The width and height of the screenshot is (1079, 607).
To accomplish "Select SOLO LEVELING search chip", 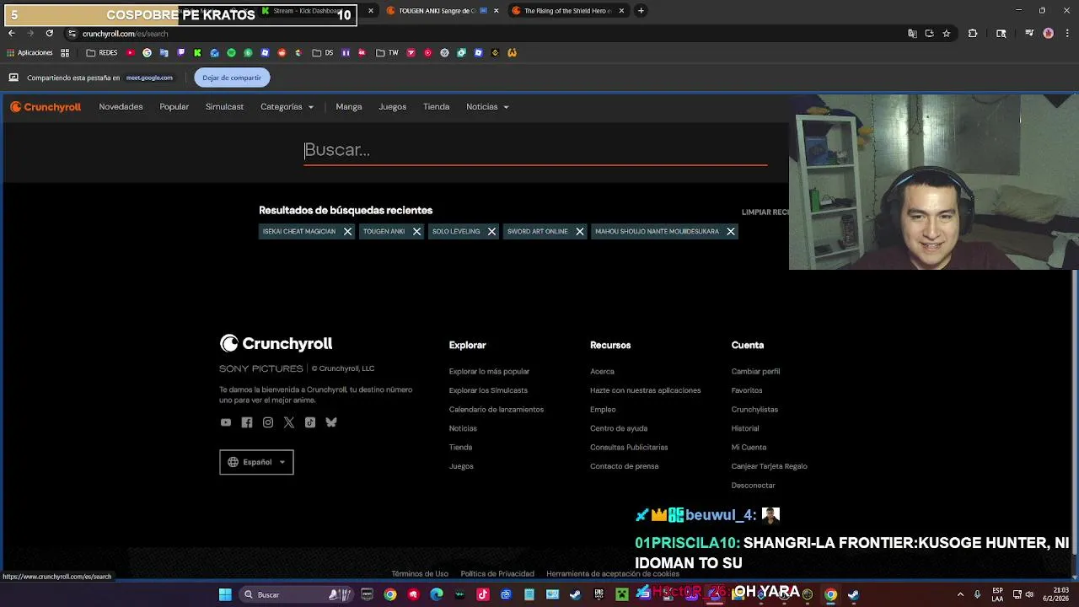I will coord(456,232).
